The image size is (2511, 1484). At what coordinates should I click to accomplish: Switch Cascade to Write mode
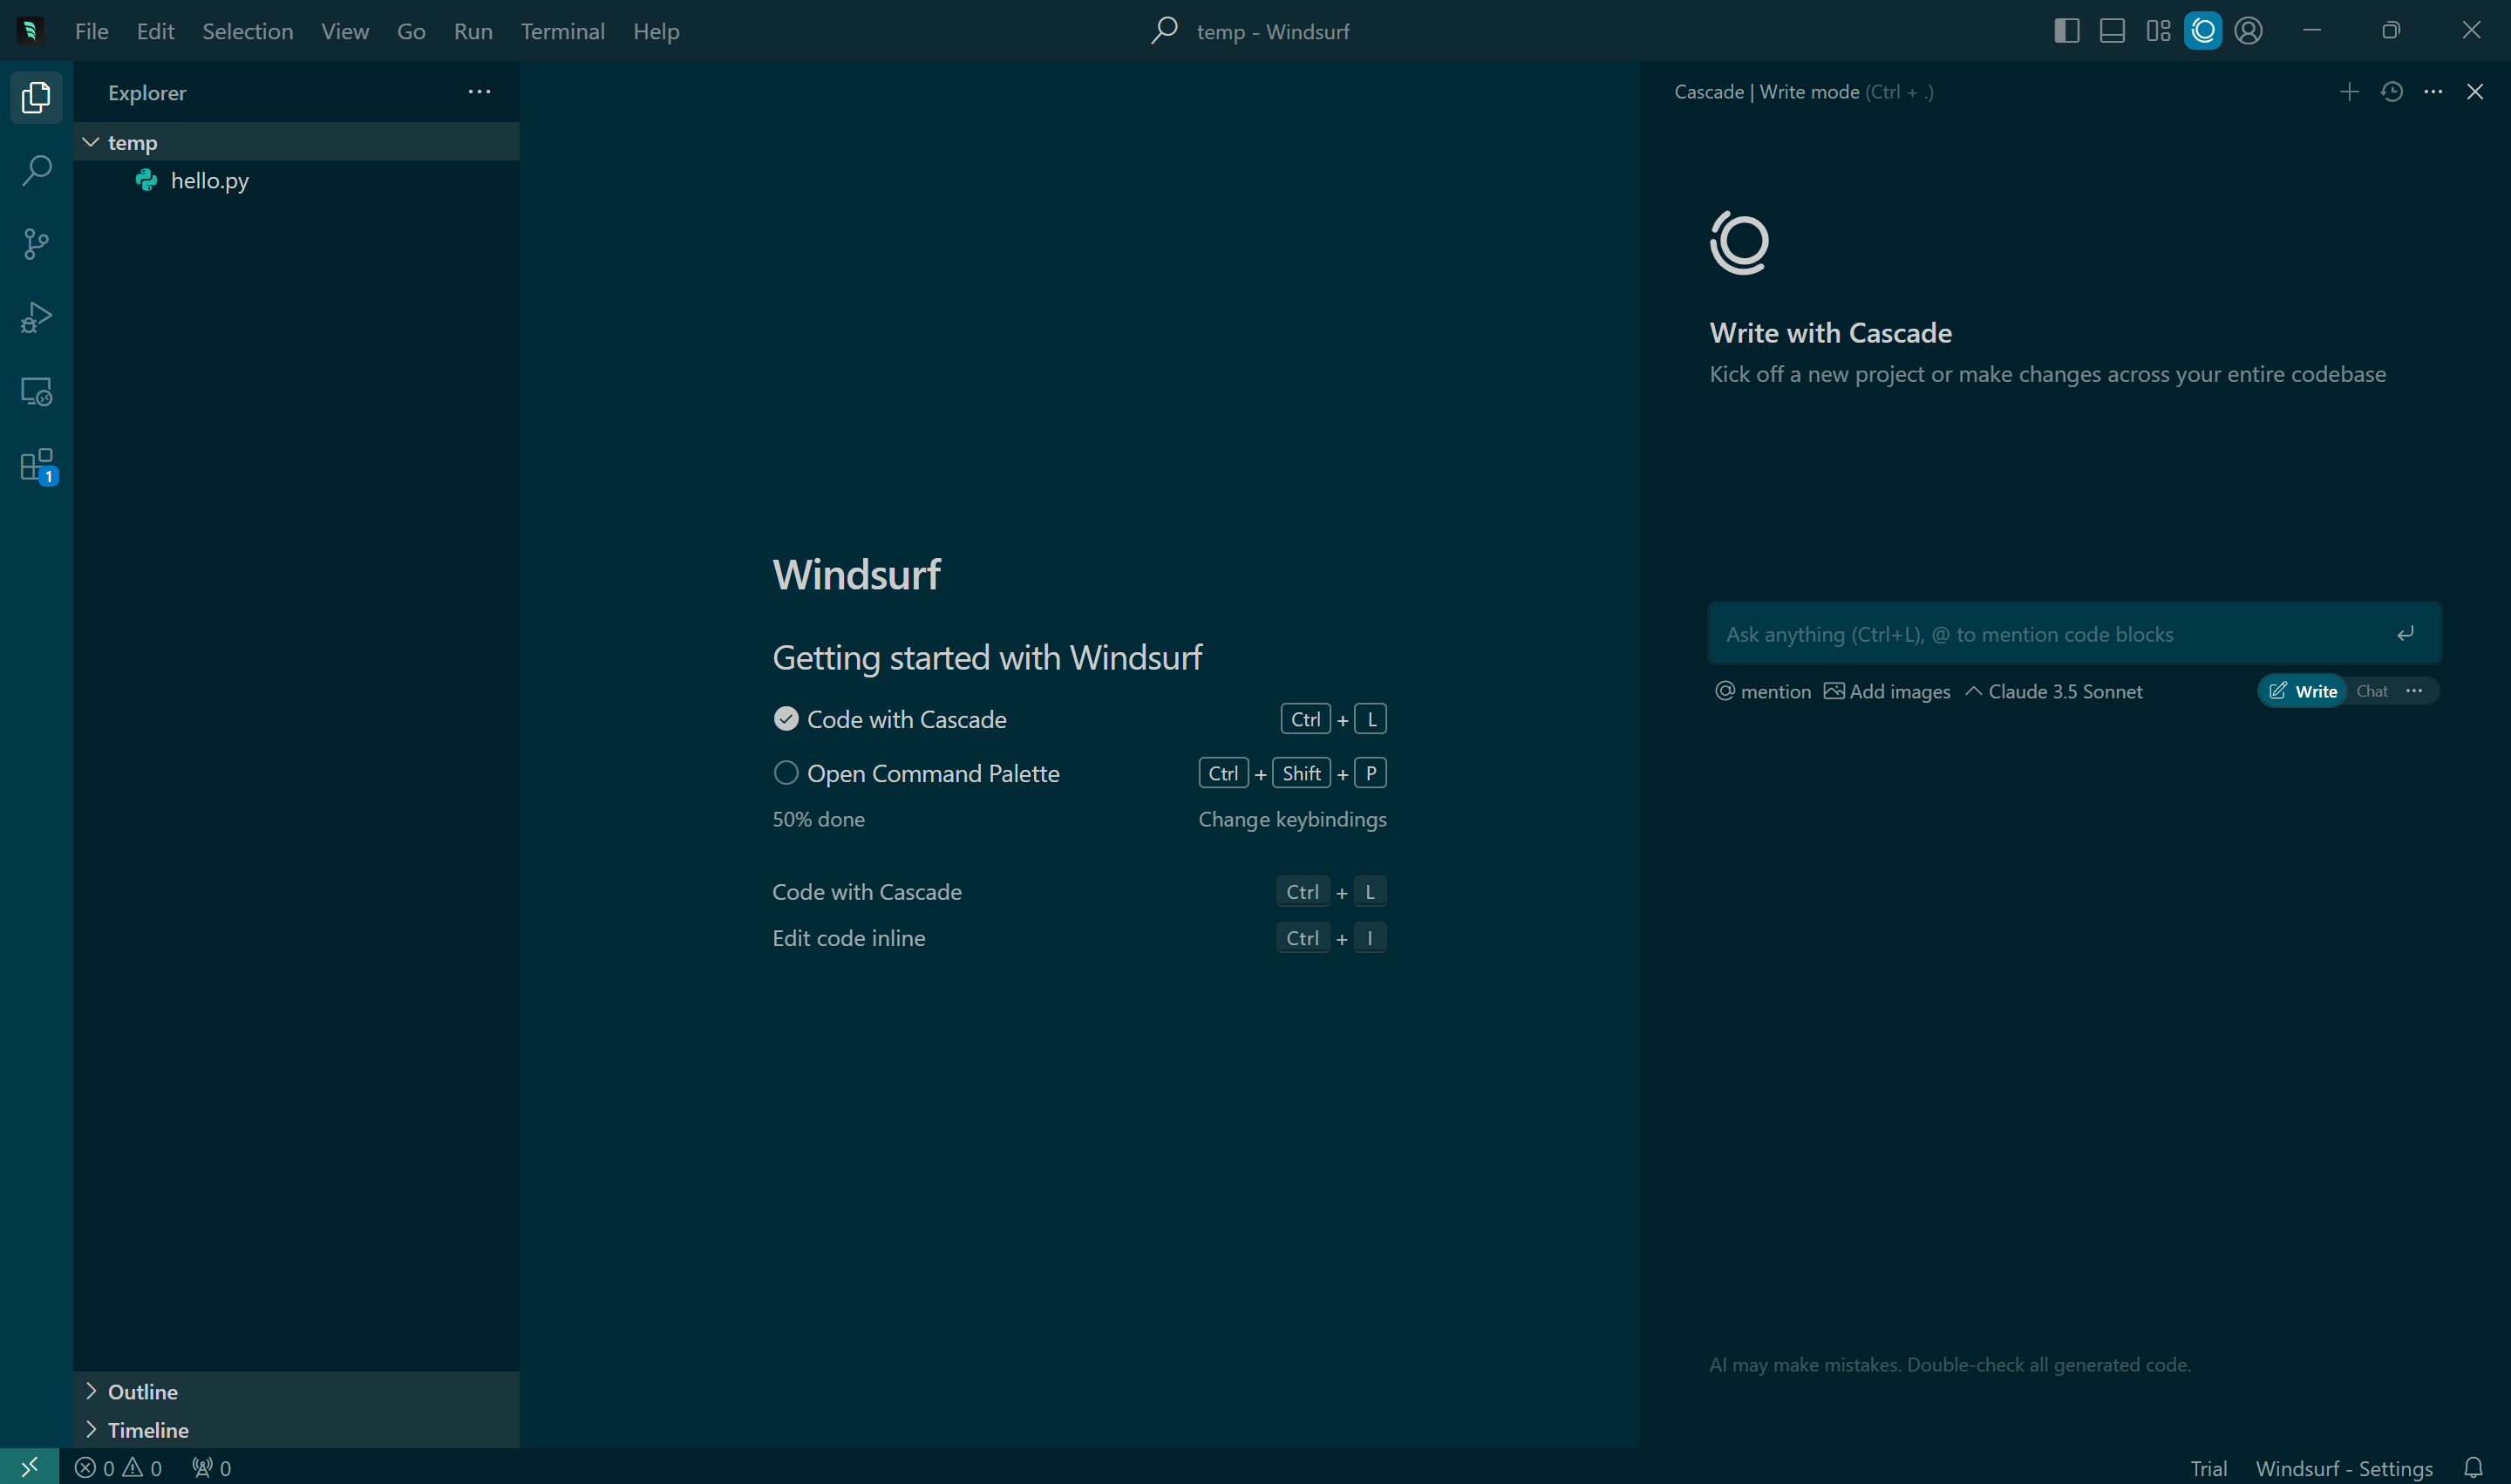pyautogui.click(x=2302, y=691)
